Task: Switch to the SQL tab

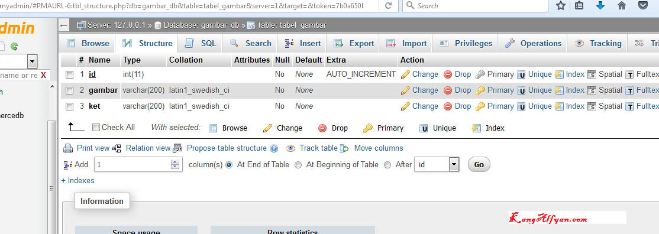Action: point(201,43)
